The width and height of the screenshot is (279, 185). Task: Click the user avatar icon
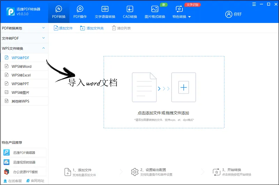pos(229,14)
